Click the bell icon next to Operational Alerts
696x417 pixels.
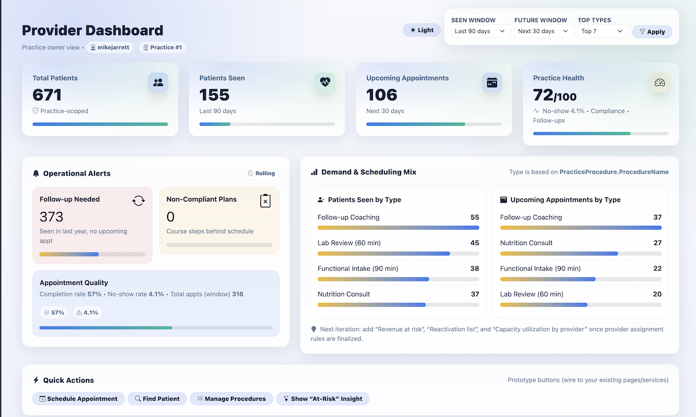tap(36, 173)
